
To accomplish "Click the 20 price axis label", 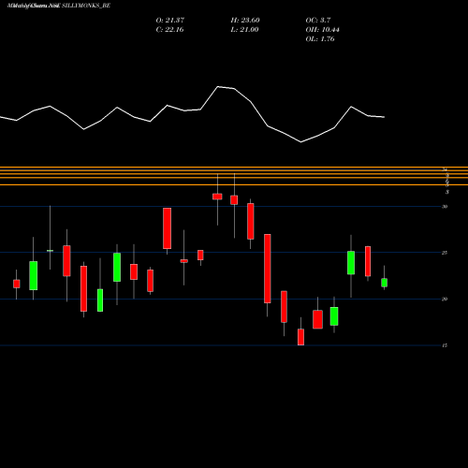I will 445,299.
